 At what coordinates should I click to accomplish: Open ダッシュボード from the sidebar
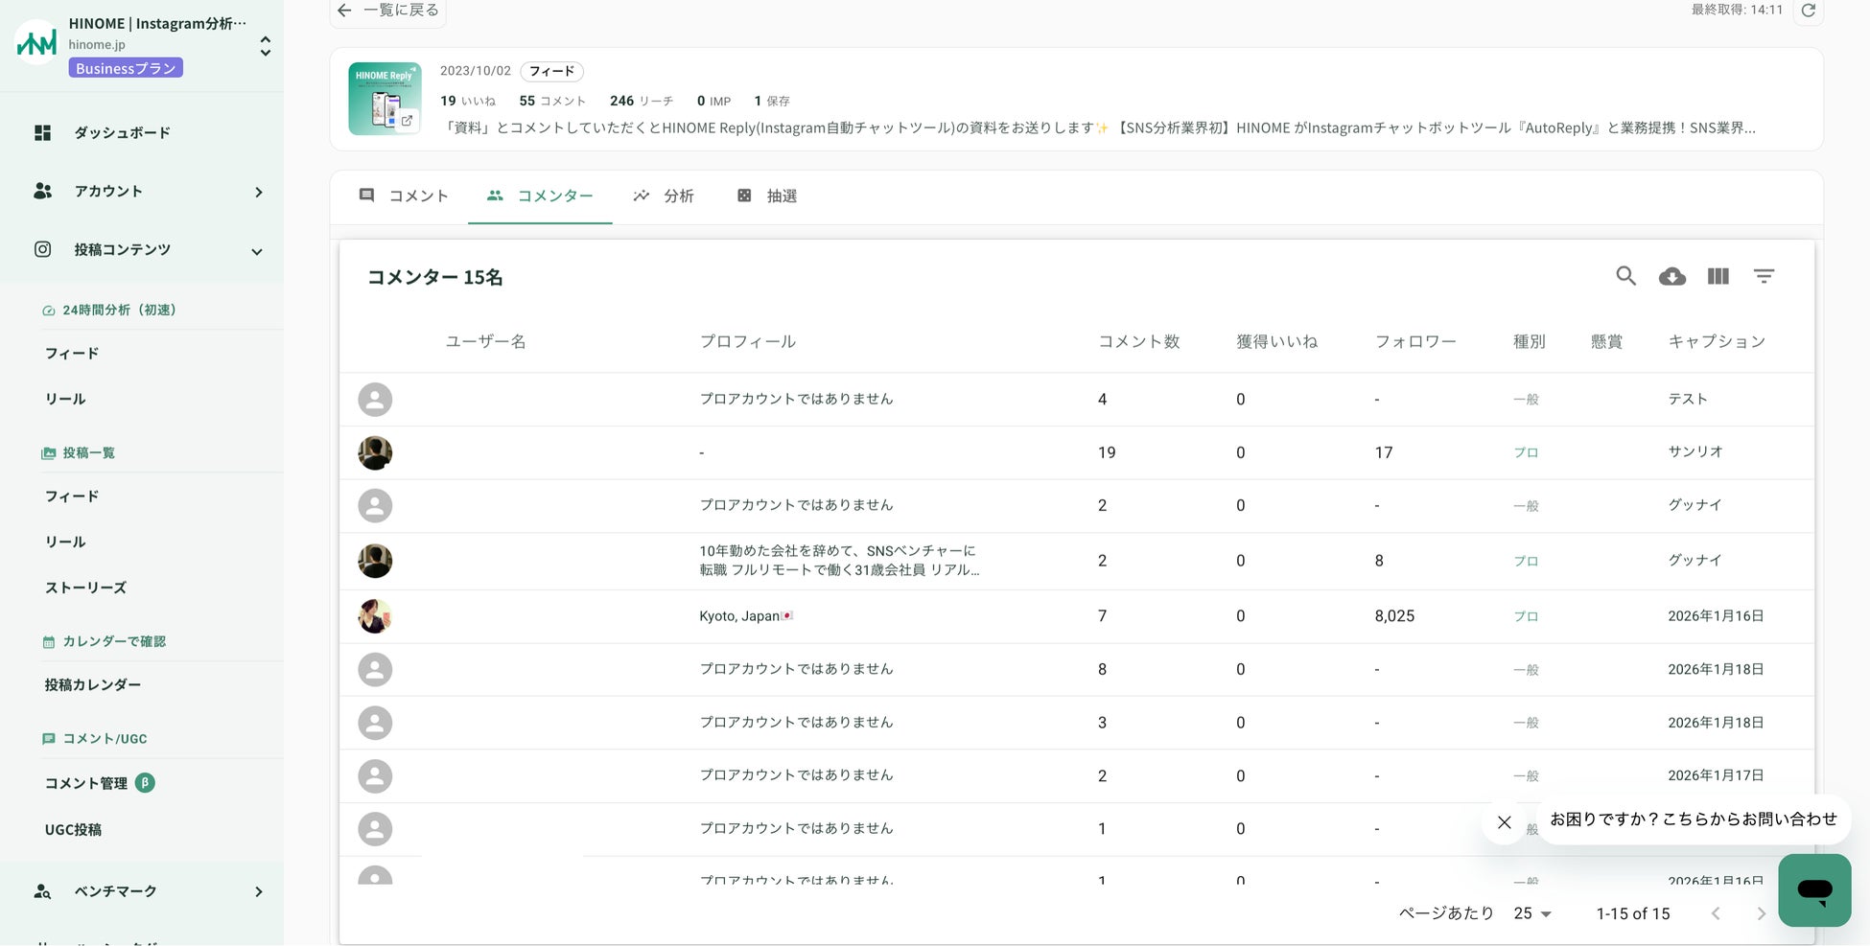point(122,133)
